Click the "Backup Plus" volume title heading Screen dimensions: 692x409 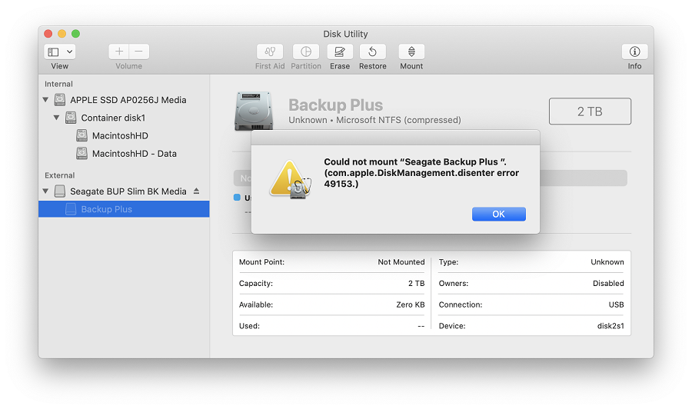tap(335, 105)
